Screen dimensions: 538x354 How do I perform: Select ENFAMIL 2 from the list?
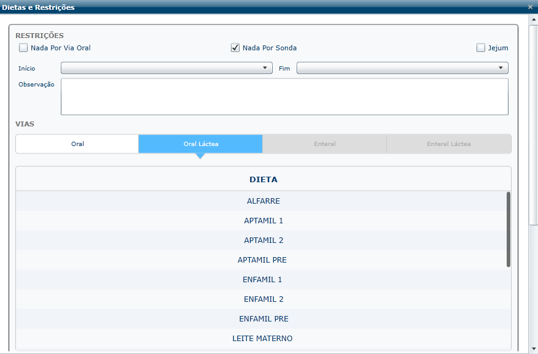point(263,299)
